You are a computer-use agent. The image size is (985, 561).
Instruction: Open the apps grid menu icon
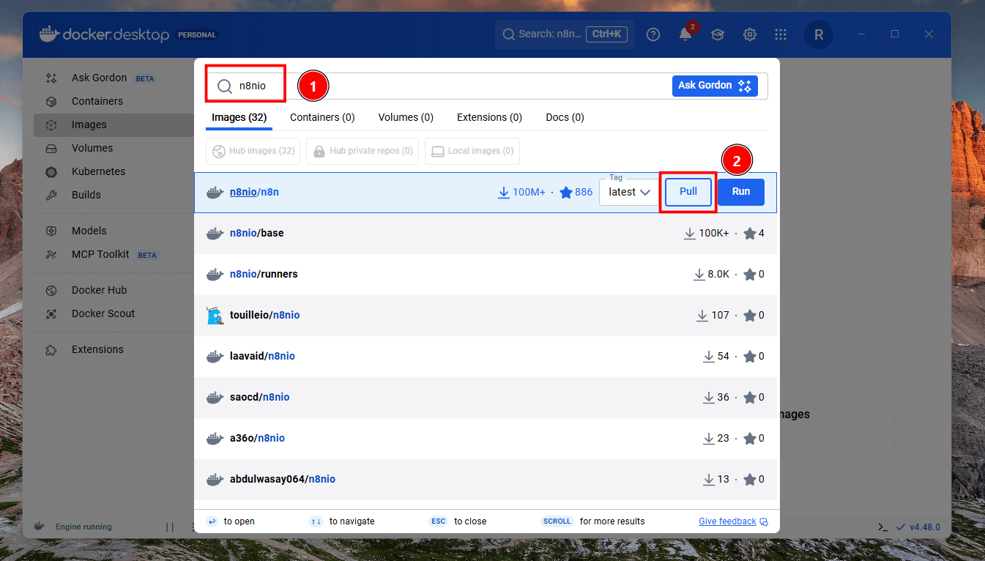781,34
